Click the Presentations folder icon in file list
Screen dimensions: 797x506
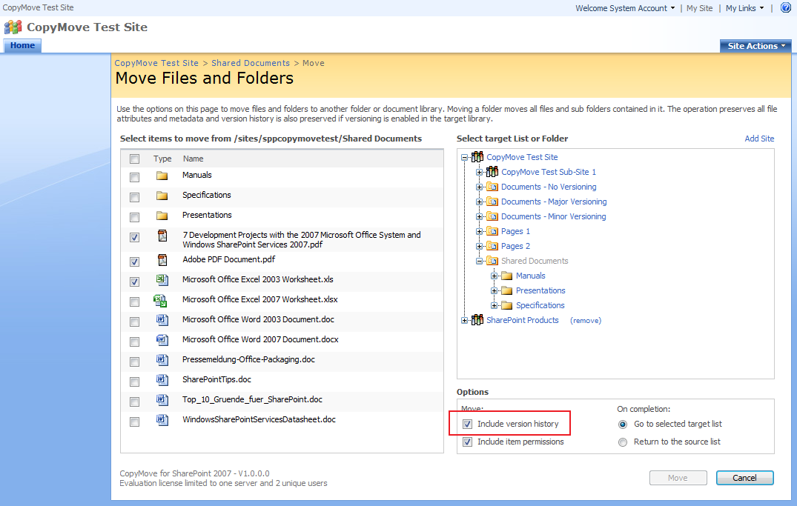(x=162, y=216)
